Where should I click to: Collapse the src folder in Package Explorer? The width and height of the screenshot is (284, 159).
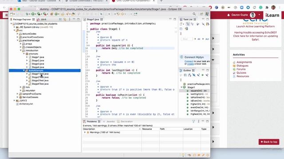pos(15,30)
